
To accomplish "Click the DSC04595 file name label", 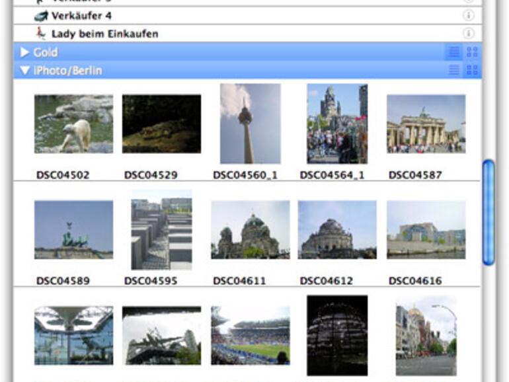I will point(151,281).
